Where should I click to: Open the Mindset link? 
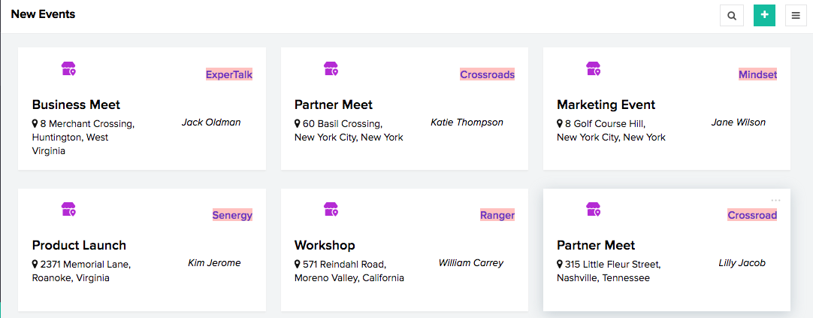point(757,74)
